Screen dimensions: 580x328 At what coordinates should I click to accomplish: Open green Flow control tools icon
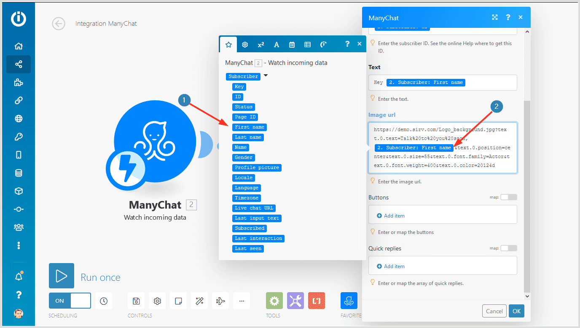tap(274, 301)
